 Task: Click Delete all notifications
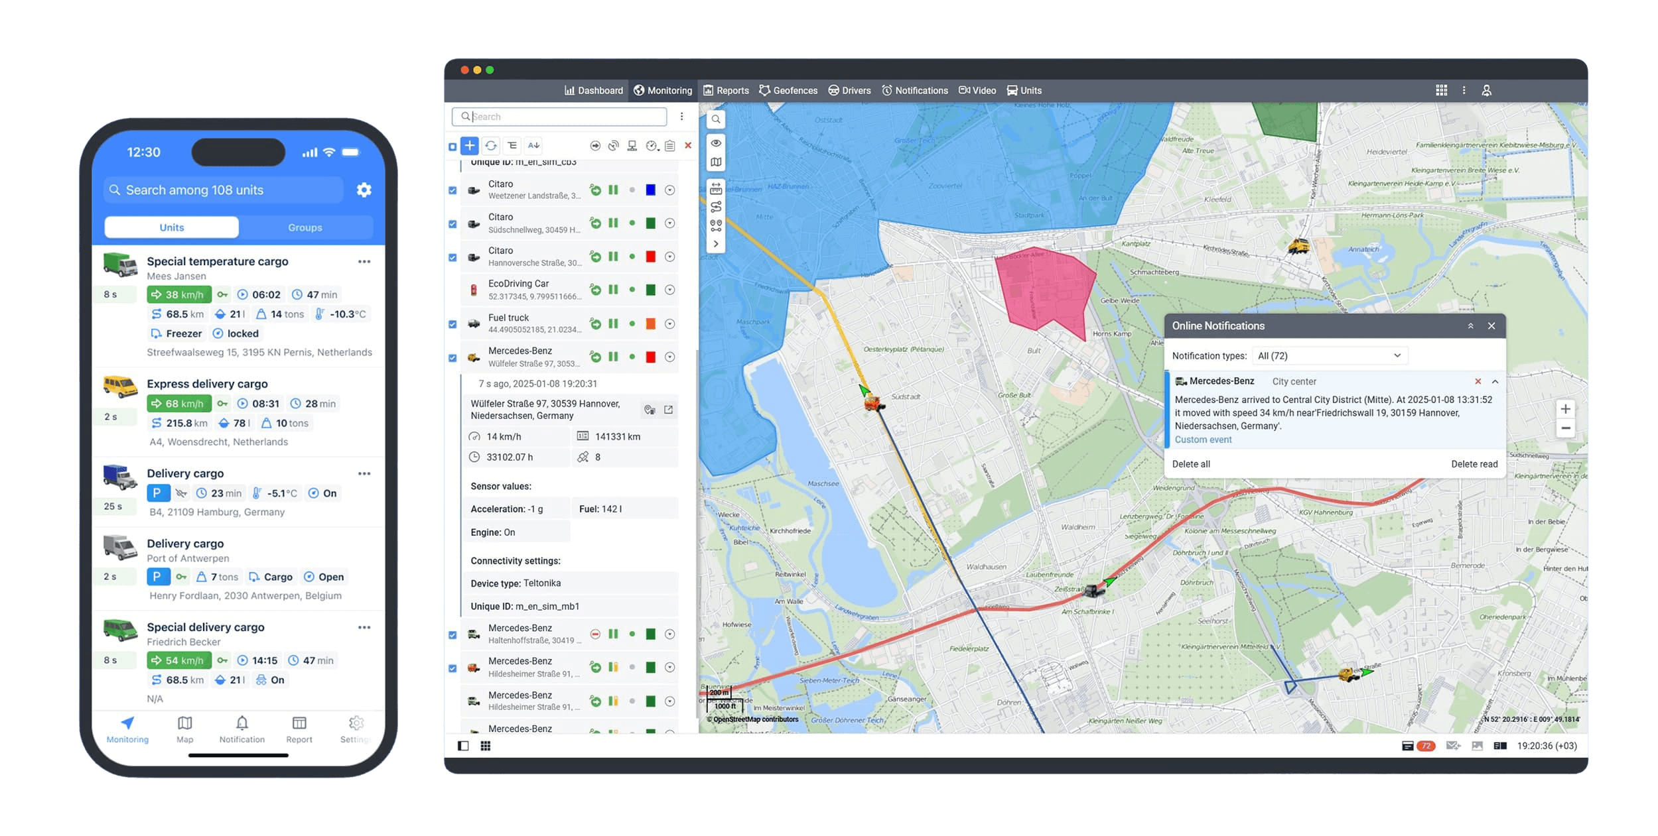click(x=1190, y=464)
